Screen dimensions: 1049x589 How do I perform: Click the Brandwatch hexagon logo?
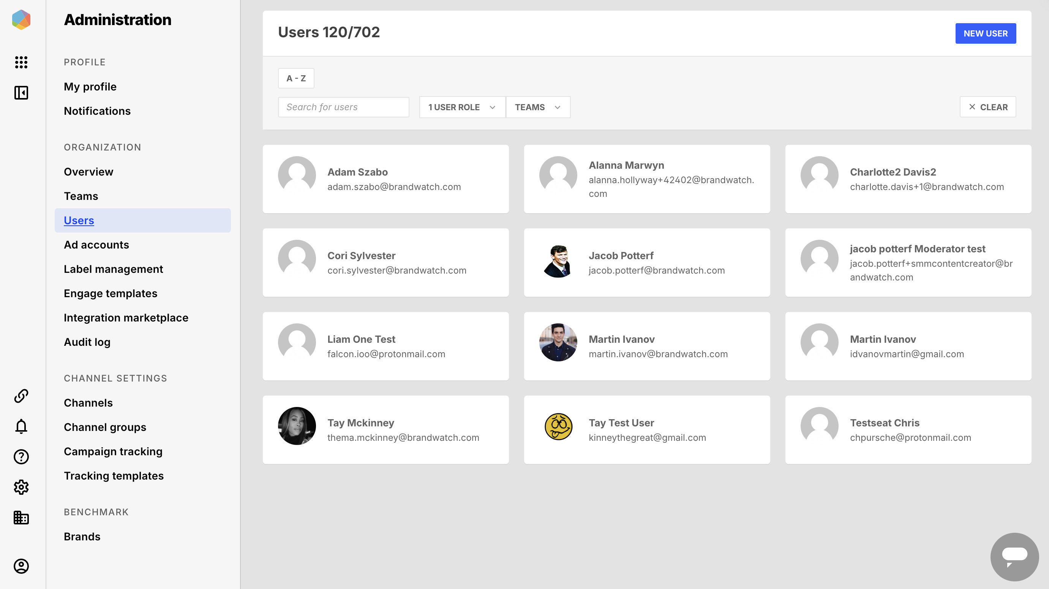(x=21, y=19)
